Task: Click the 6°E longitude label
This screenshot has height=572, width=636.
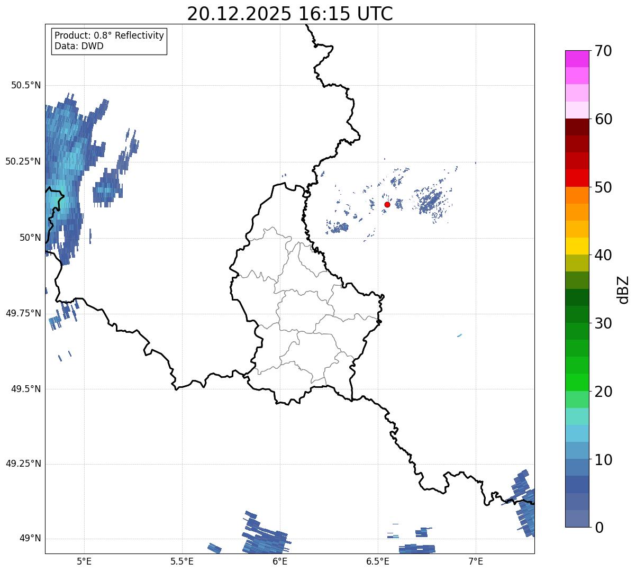Action: point(280,561)
